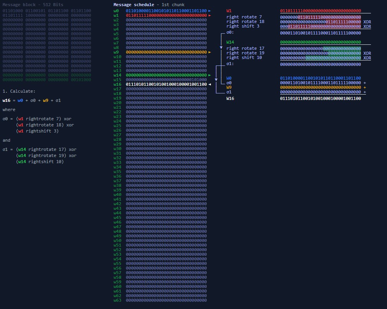
Task: Click message block byte '01101111' in second row
Action: [13, 15]
